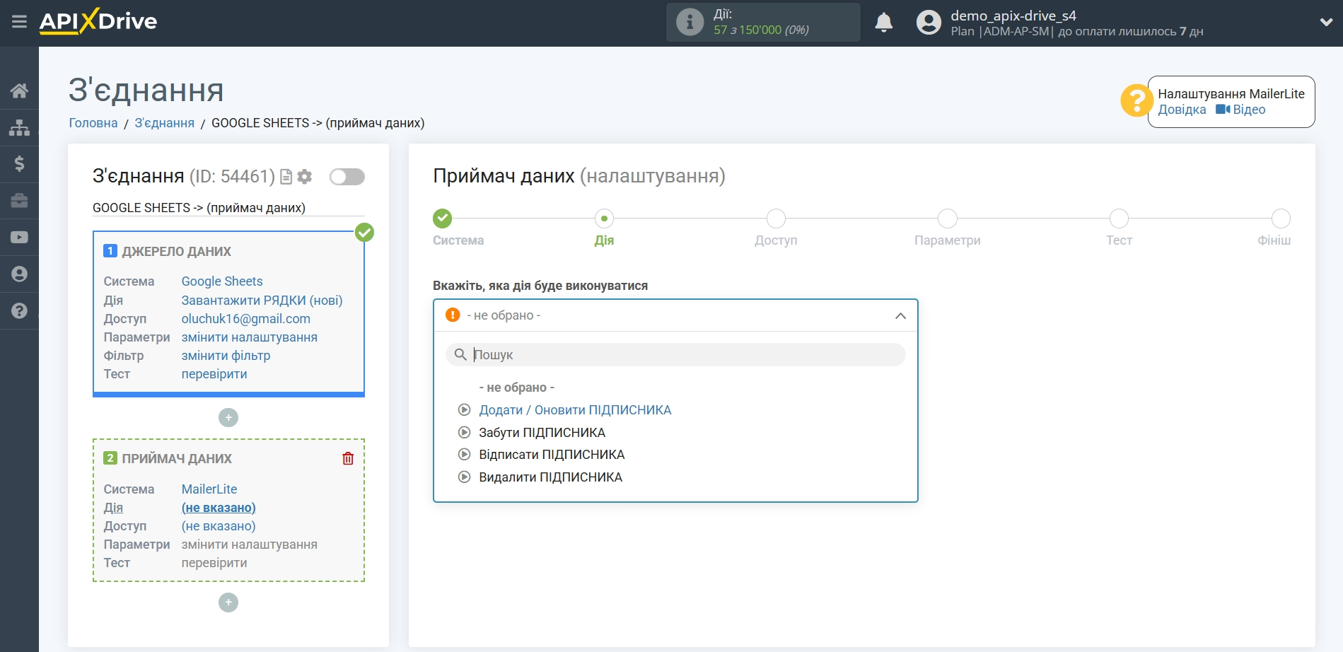Select Додати / Оновити ПІДПИСНИКА
The height and width of the screenshot is (652, 1343).
575,410
